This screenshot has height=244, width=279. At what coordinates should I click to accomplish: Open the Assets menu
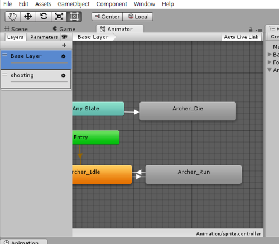(43, 4)
